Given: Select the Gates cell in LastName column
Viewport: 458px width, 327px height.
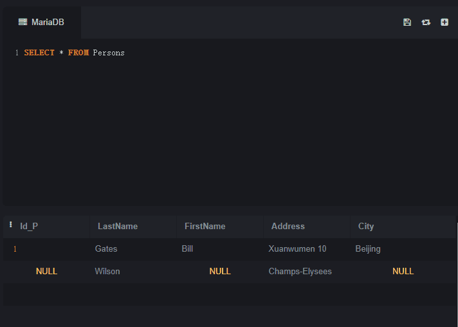Looking at the screenshot, I should [106, 248].
